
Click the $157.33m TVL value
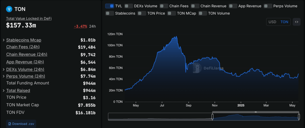21,26
